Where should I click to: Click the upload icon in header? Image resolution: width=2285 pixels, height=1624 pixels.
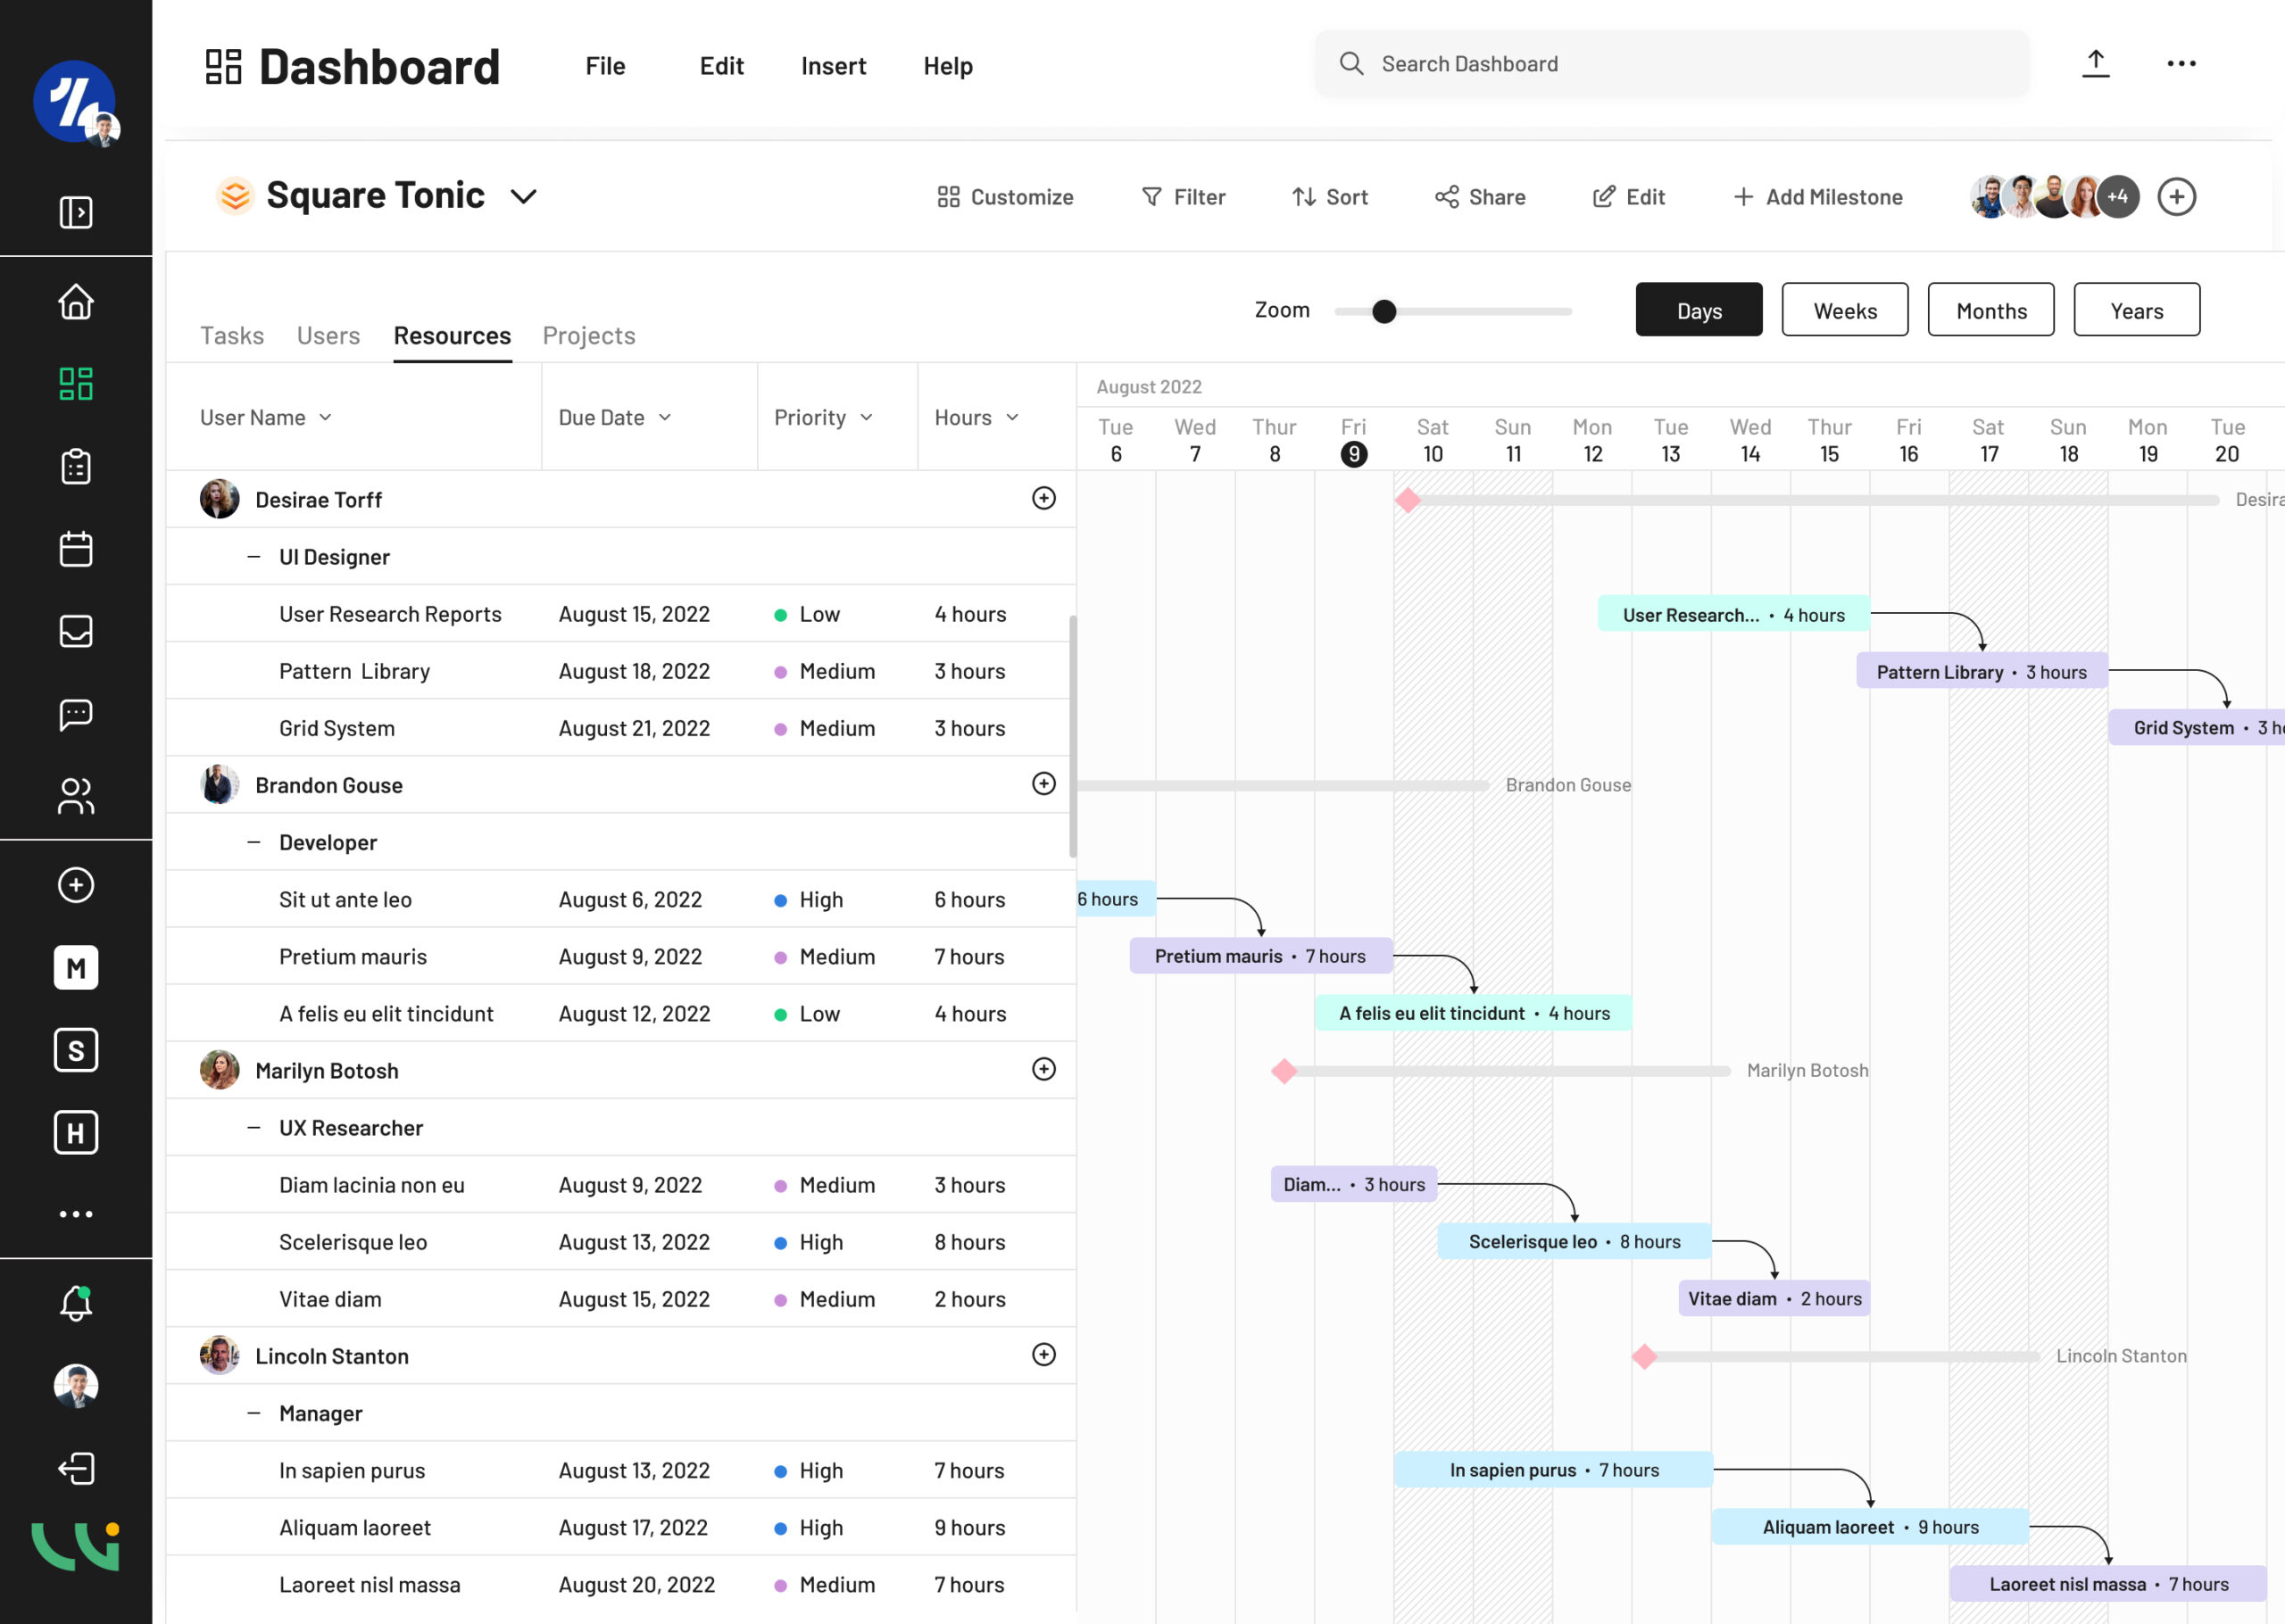coord(2095,64)
